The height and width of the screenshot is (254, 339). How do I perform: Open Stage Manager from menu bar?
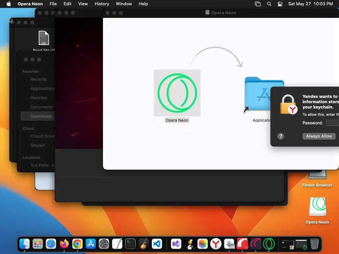point(258,4)
